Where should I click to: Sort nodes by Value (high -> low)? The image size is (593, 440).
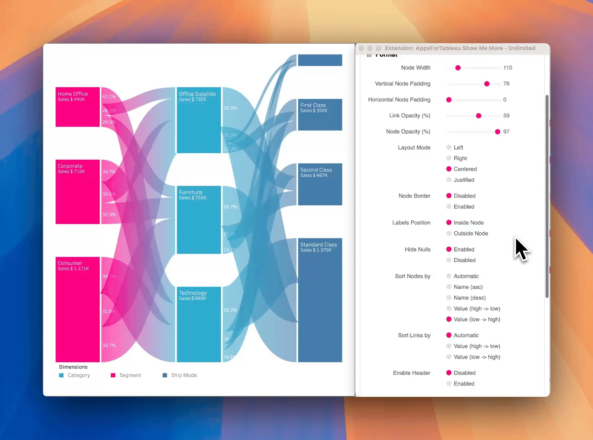click(x=449, y=308)
